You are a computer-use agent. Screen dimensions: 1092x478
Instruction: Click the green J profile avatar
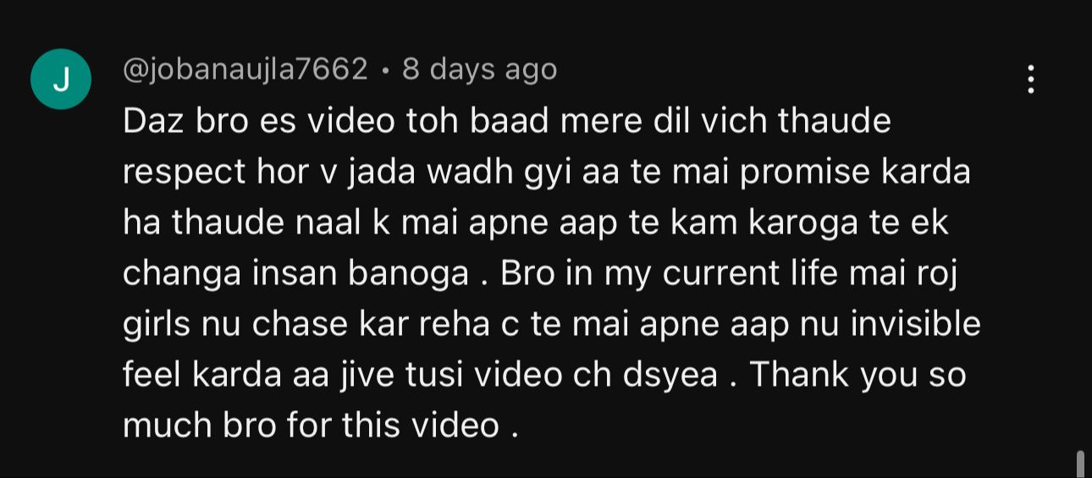pos(61,80)
